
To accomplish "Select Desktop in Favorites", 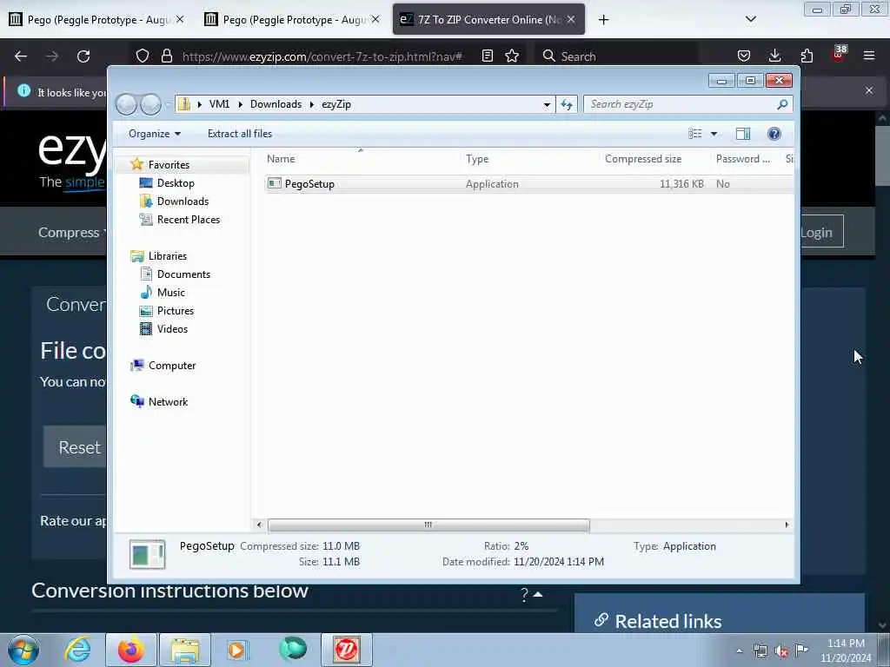I will pos(176,183).
